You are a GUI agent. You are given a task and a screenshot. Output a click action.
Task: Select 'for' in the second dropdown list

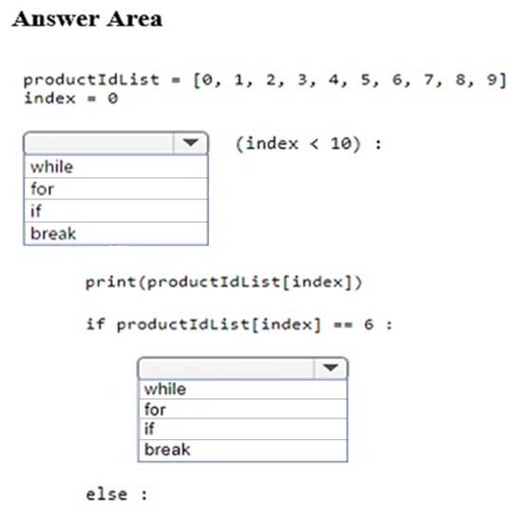[x=242, y=409]
